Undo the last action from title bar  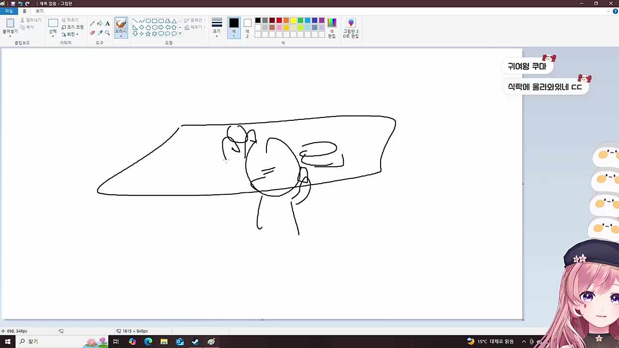20,3
